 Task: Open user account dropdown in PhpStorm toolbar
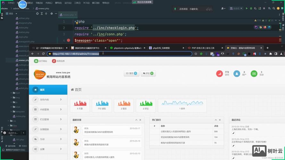(223, 8)
